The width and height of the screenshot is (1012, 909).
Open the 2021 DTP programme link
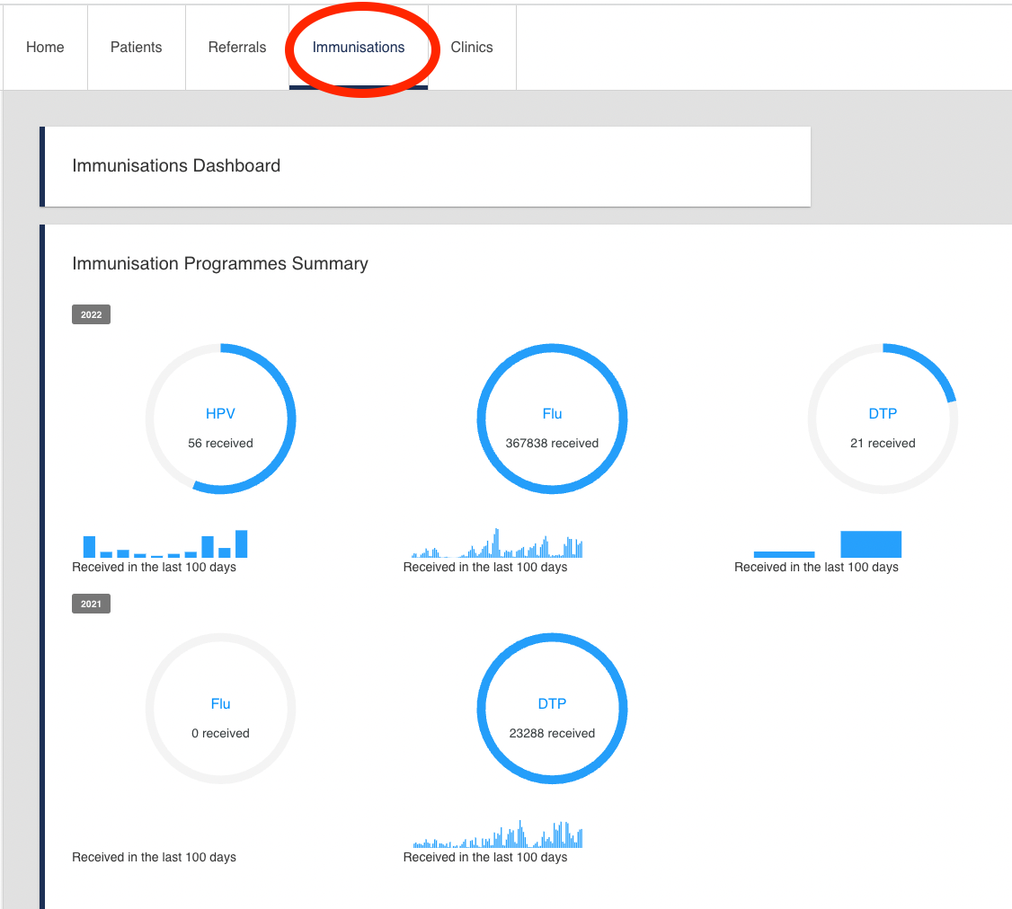(552, 704)
